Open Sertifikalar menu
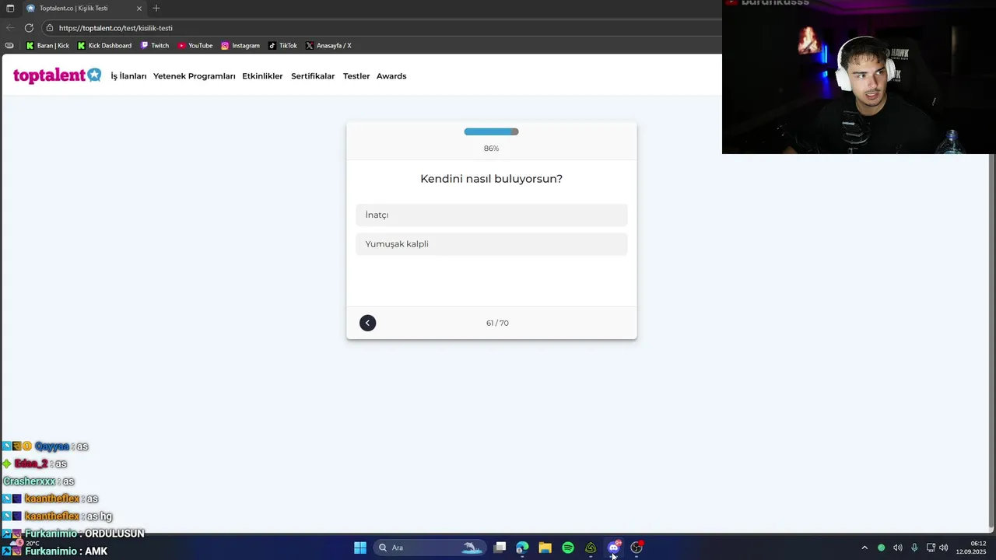Screen dimensions: 996x560 pos(313,76)
